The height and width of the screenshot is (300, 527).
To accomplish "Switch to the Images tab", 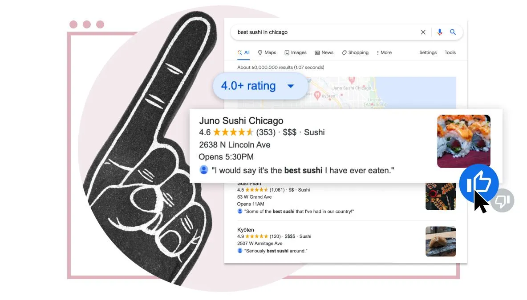I will pos(296,53).
